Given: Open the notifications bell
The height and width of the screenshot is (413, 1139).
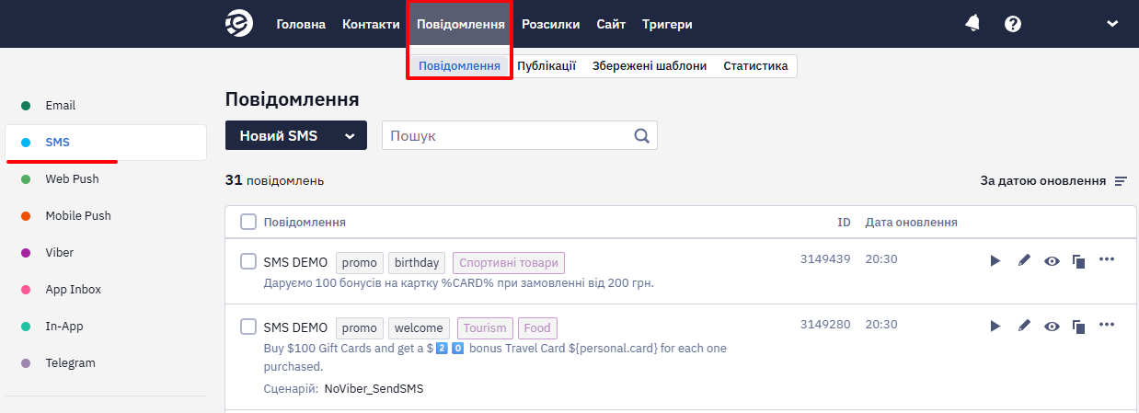Looking at the screenshot, I should click(972, 24).
